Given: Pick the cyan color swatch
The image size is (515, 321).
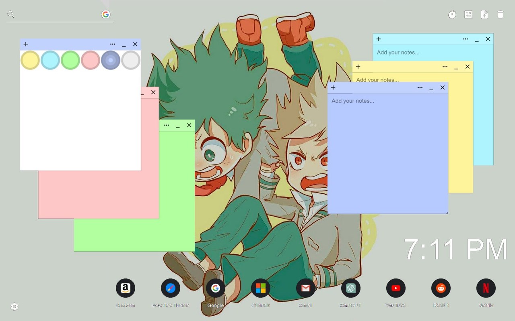Looking at the screenshot, I should click(x=50, y=60).
